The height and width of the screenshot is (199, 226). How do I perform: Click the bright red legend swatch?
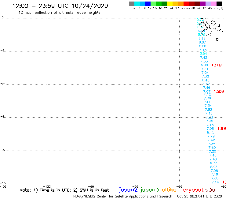186,4
